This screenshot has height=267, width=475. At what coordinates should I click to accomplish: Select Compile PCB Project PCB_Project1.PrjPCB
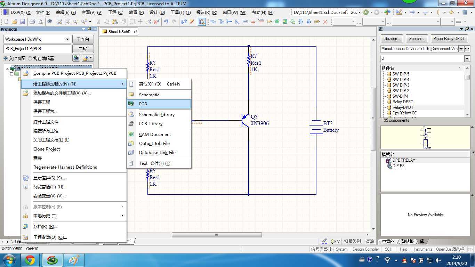74,73
